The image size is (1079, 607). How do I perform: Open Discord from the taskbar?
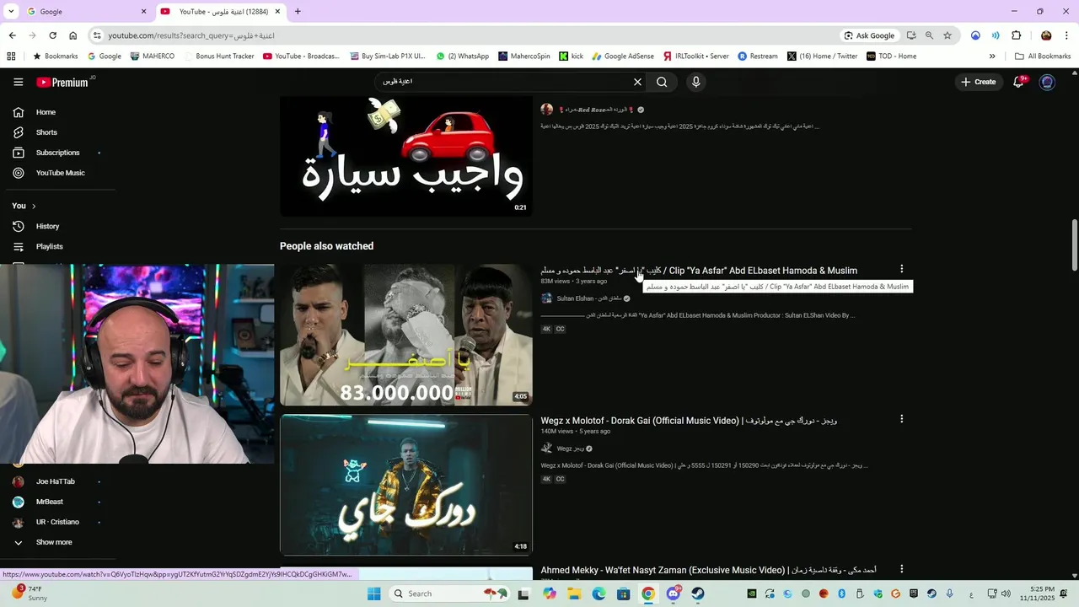pos(673,594)
